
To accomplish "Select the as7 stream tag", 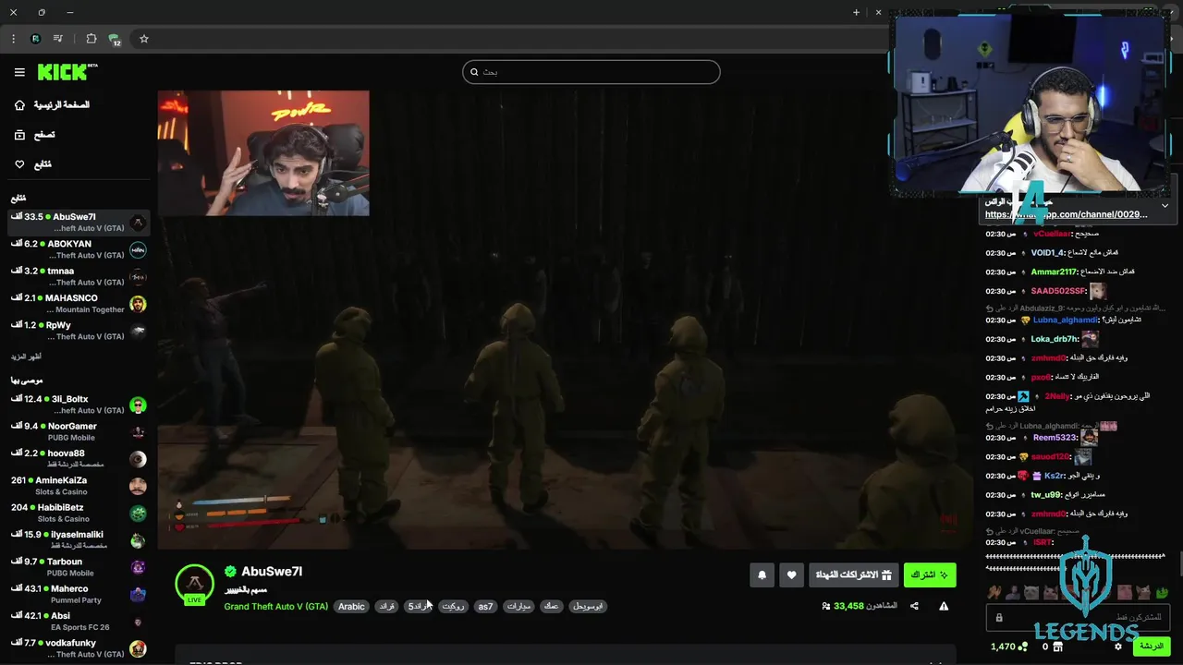I will pyautogui.click(x=485, y=607).
